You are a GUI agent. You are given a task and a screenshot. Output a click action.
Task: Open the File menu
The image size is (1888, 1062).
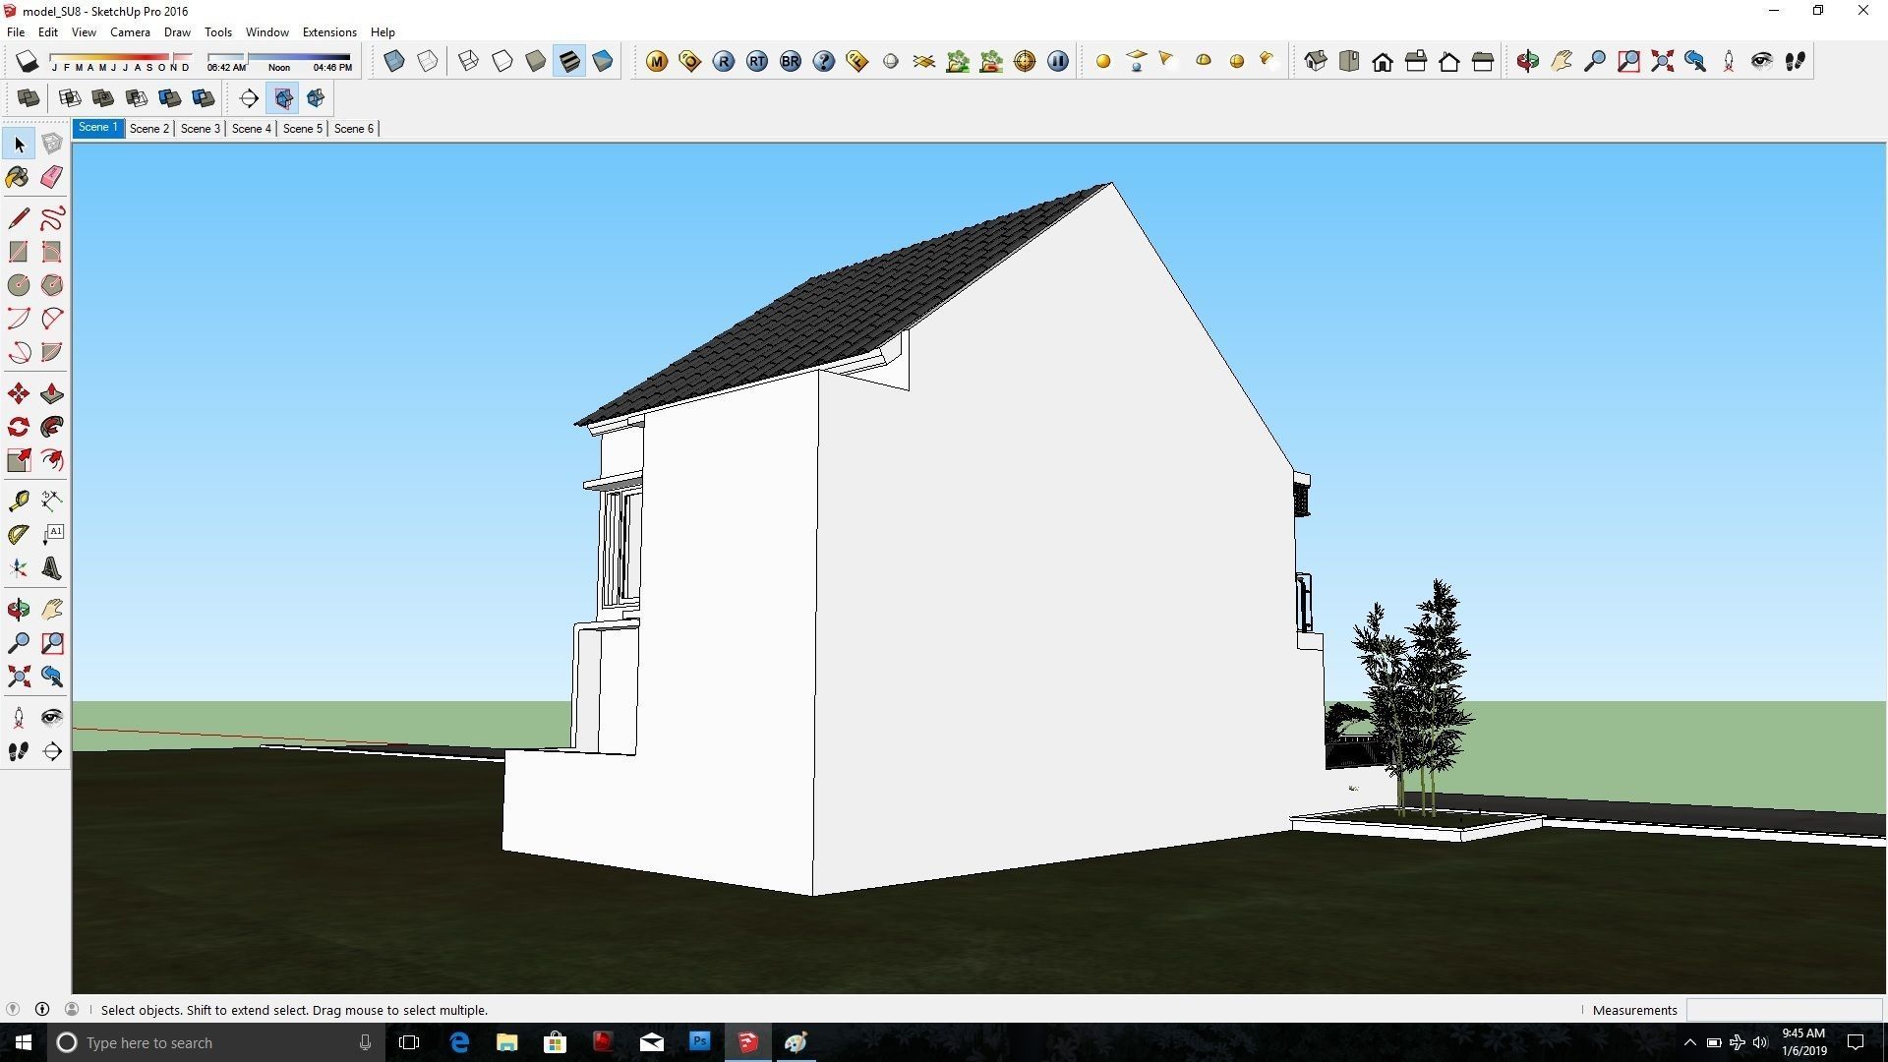pyautogui.click(x=16, y=32)
